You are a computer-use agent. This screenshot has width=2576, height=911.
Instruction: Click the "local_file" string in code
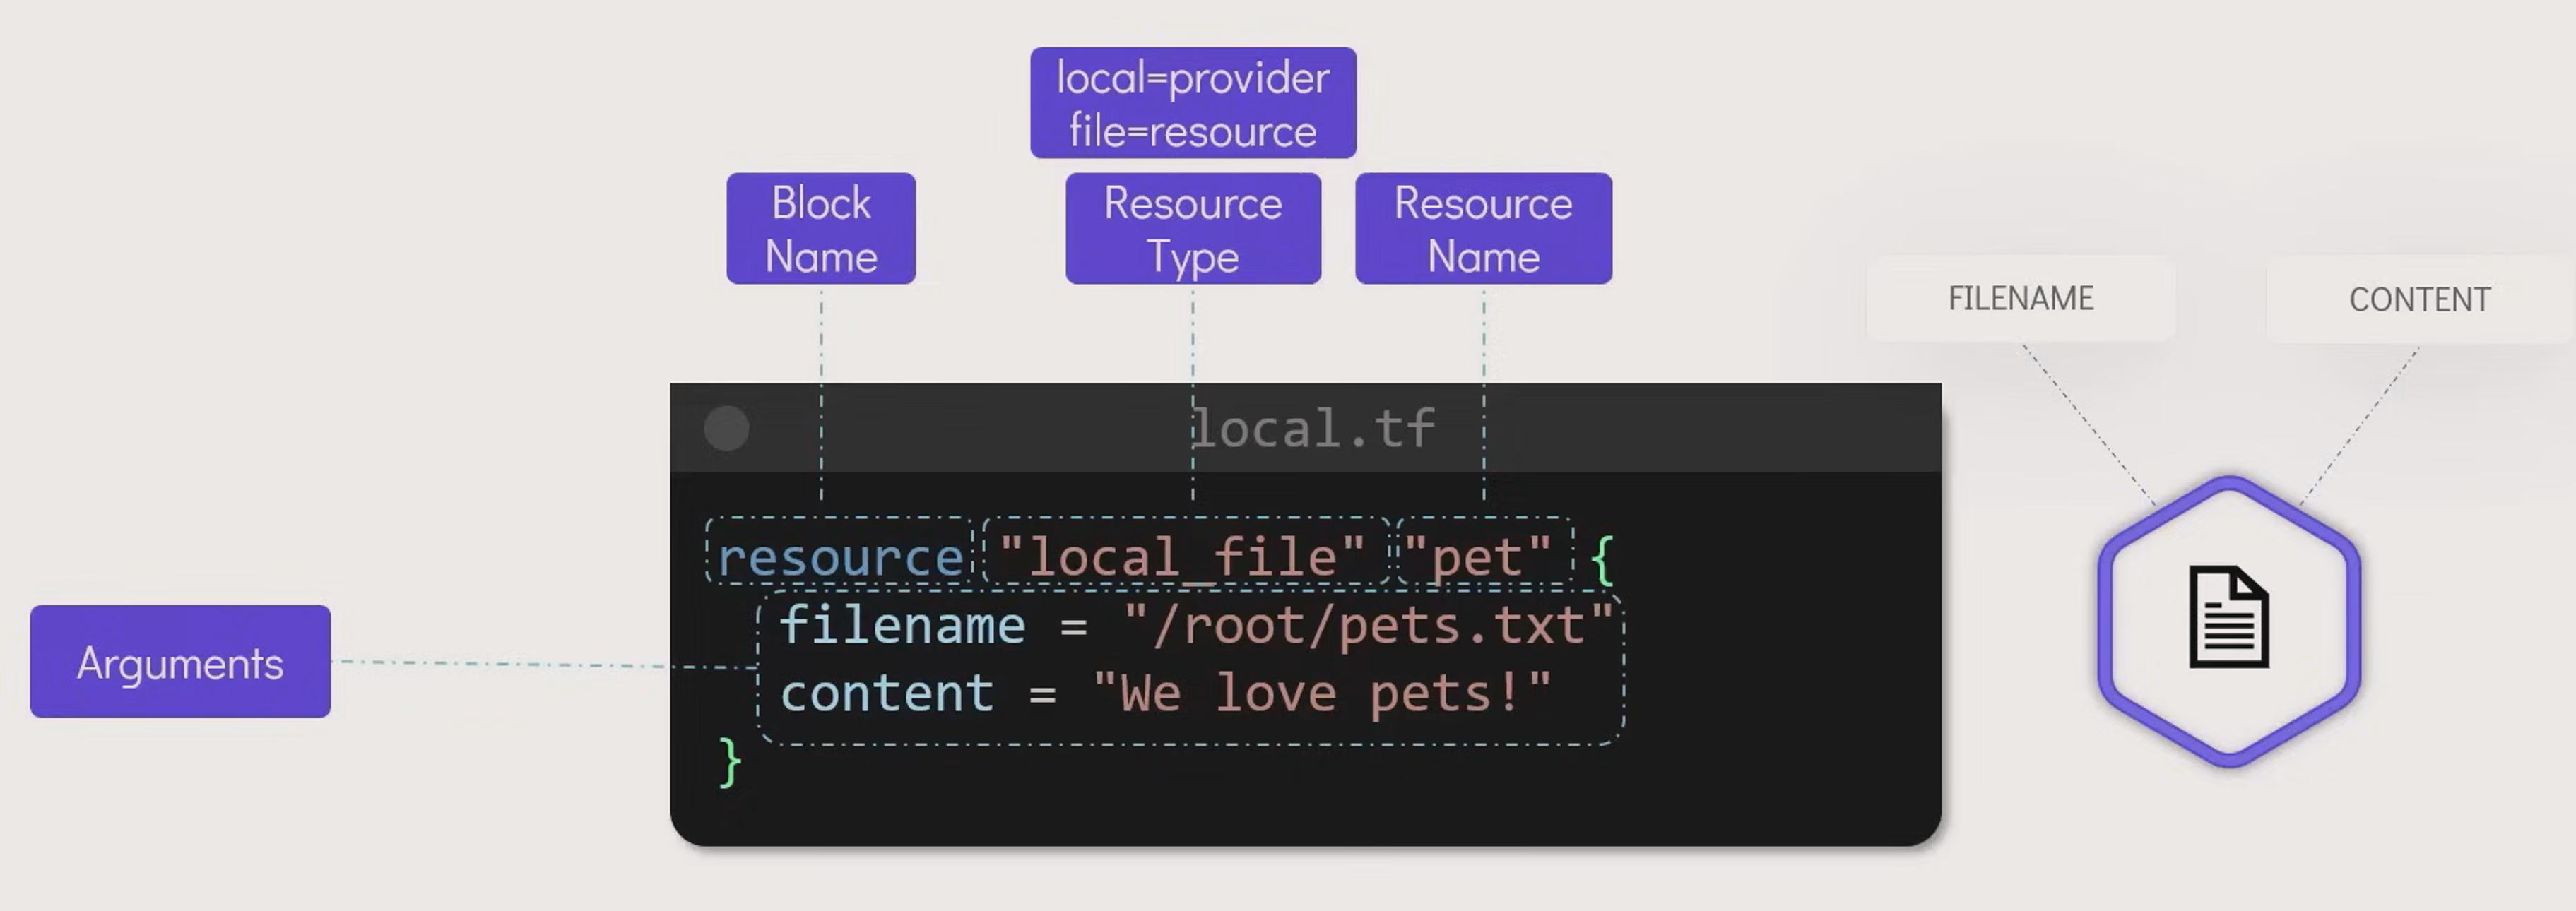click(x=1182, y=556)
